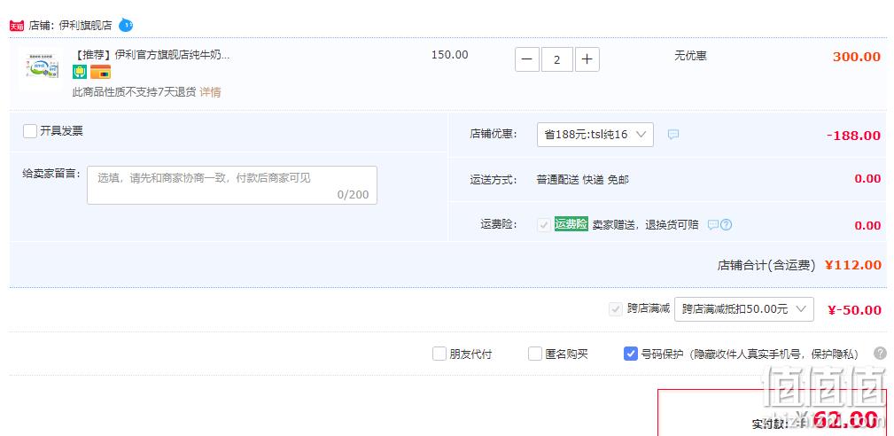Click the cross-store deduction ¥-50.00
The height and width of the screenshot is (436, 894).
click(x=854, y=310)
